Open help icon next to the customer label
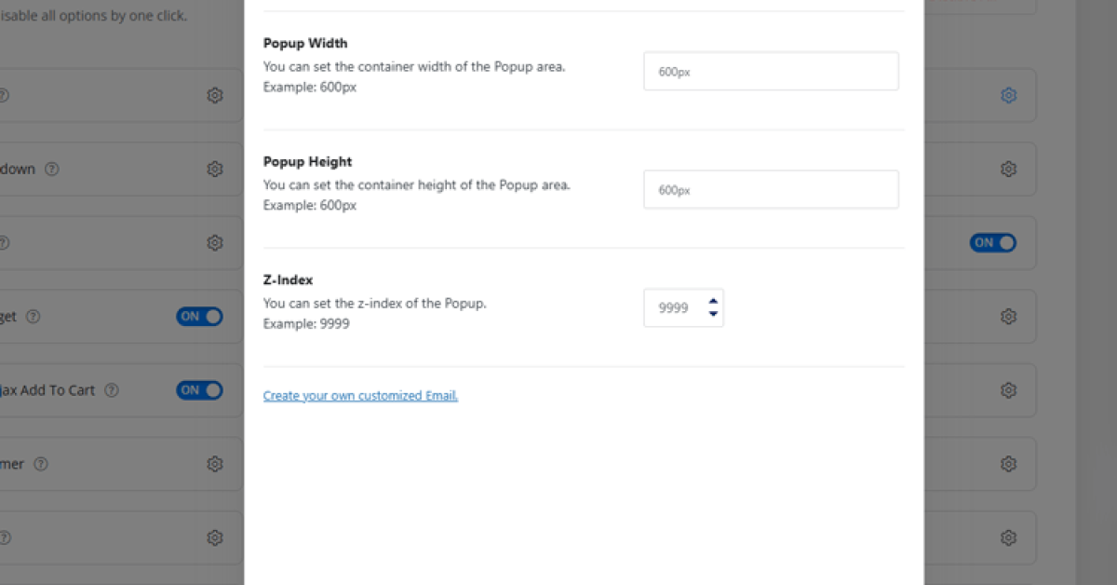This screenshot has width=1117, height=585. 42,464
